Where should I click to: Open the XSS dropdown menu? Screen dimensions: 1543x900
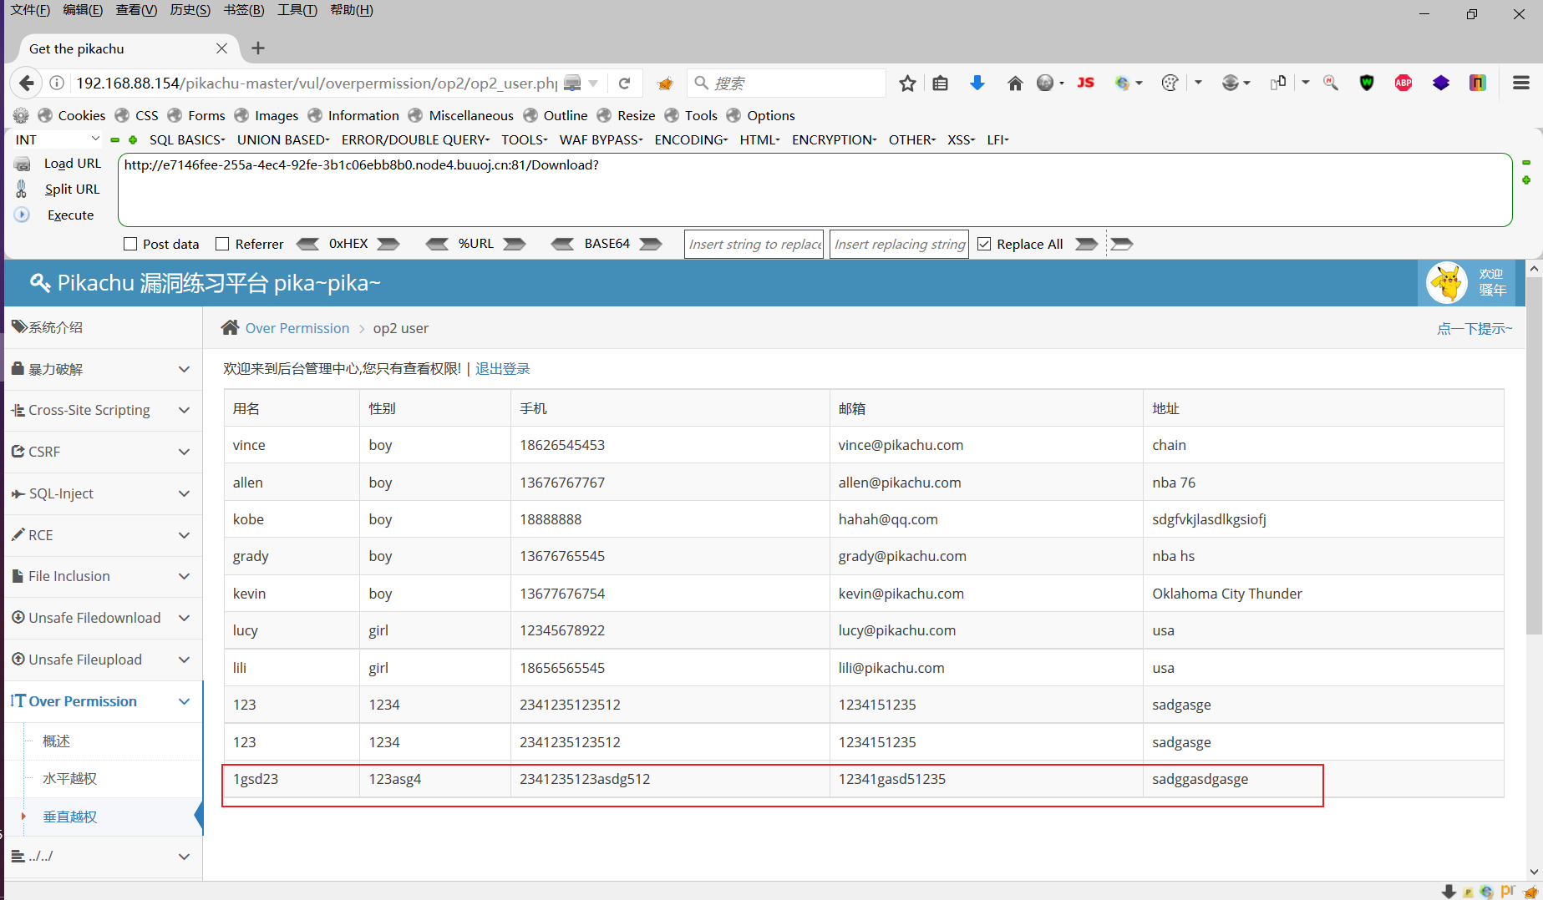click(x=962, y=139)
